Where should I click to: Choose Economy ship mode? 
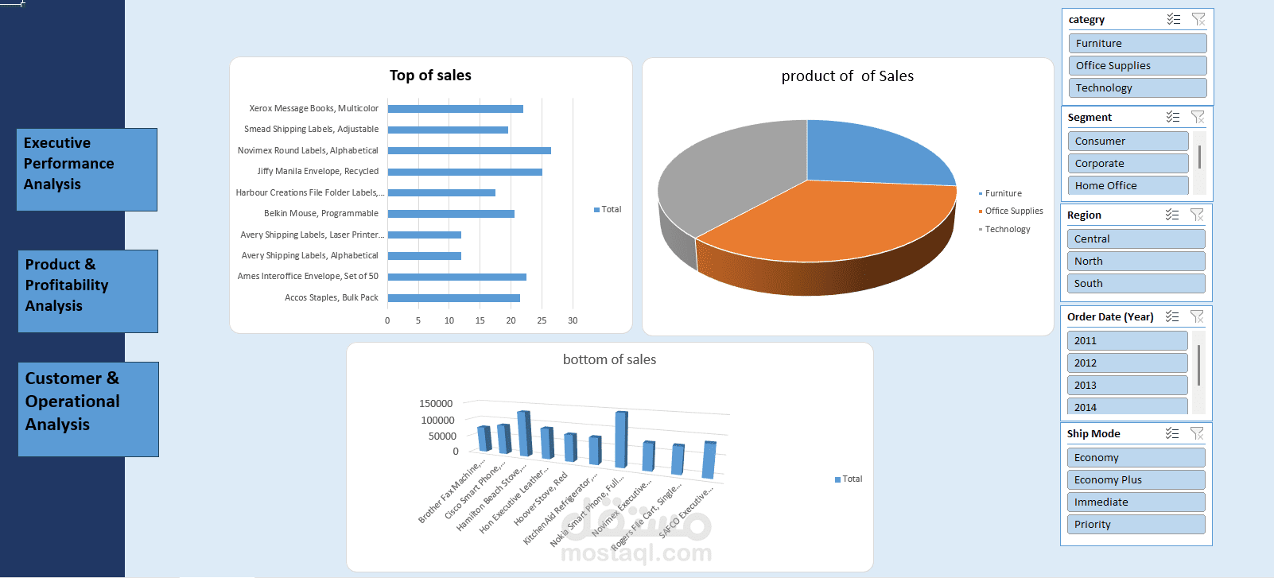click(x=1136, y=457)
